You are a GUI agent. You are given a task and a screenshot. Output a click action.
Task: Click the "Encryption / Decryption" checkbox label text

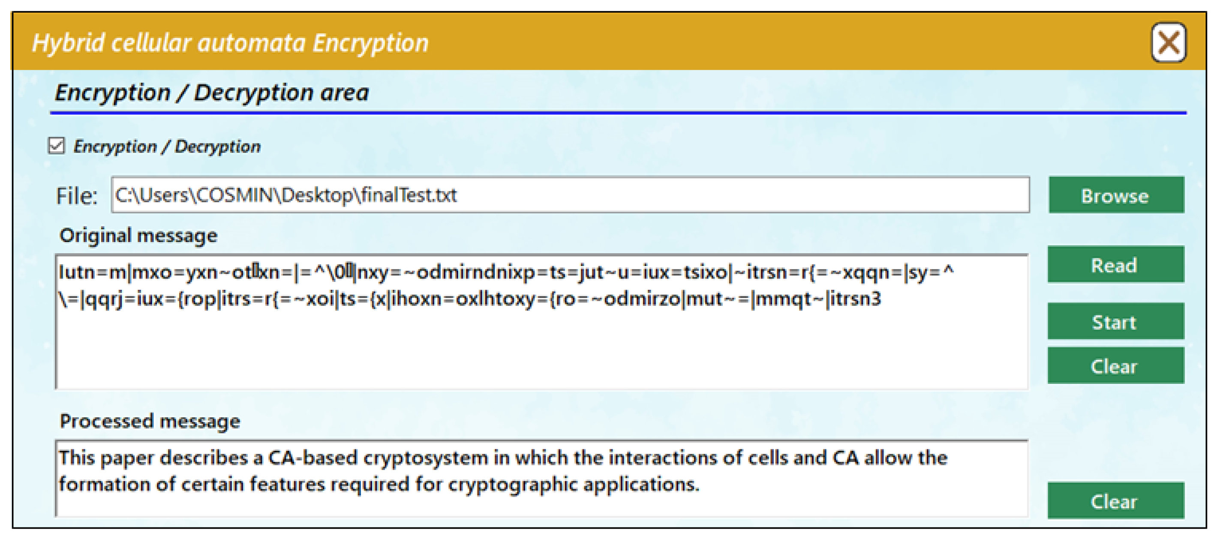pos(167,147)
